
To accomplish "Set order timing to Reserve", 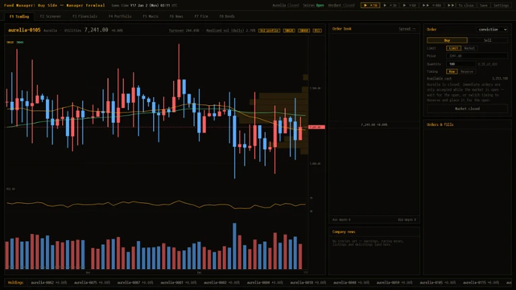I will 467,71.
